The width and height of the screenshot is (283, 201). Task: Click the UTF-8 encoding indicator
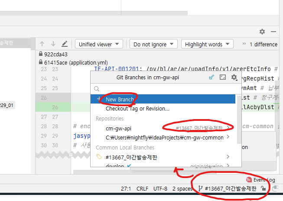161,188
